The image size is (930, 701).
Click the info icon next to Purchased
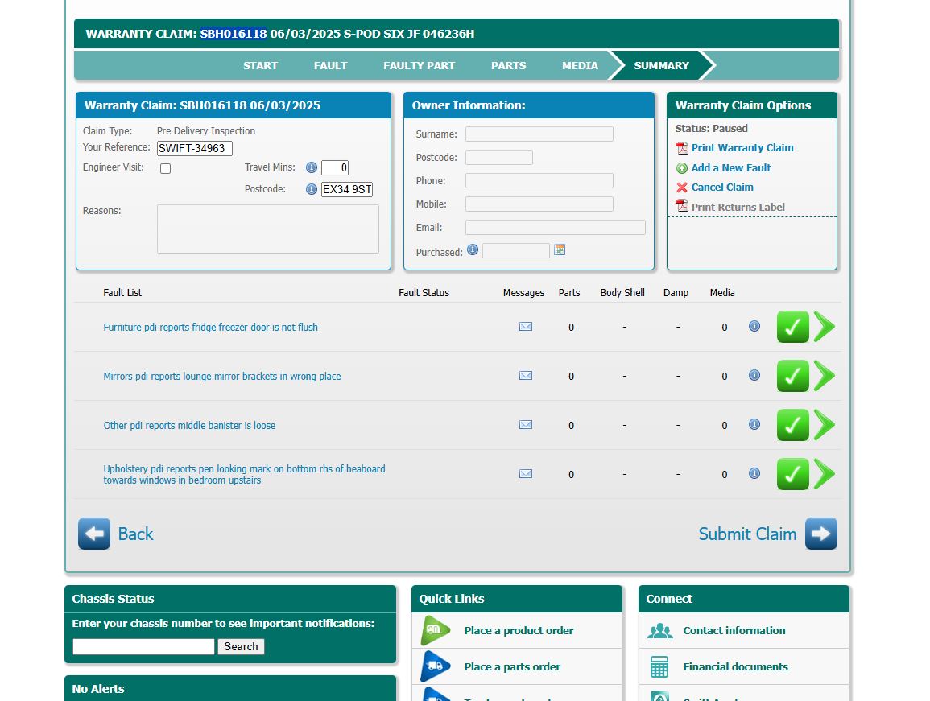pyautogui.click(x=473, y=249)
